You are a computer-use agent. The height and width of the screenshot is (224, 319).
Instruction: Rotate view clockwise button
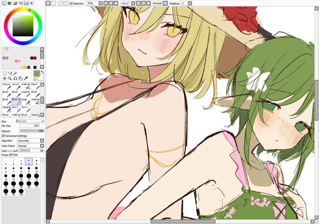point(143,3)
